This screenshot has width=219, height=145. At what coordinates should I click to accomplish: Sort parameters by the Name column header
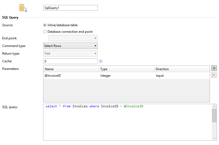tap(71, 69)
